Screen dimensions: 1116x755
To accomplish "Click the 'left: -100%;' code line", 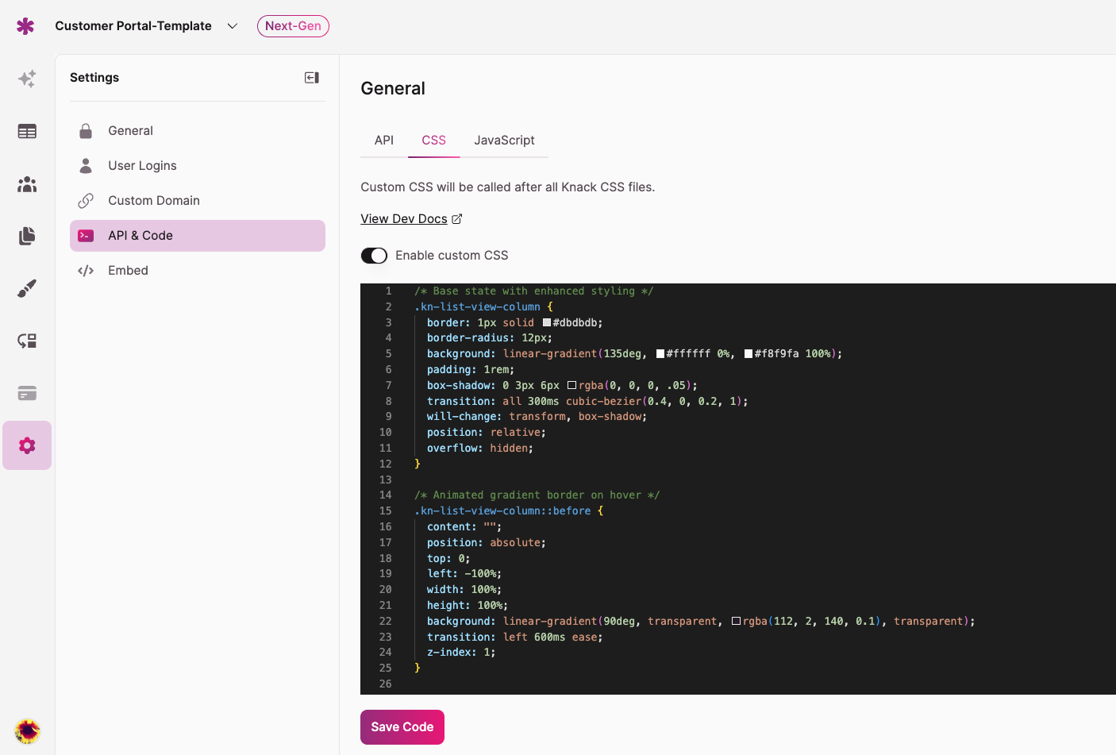I will coord(464,574).
